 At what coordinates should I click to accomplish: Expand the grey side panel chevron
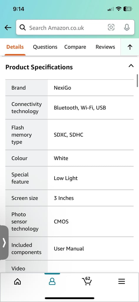(x=4, y=243)
